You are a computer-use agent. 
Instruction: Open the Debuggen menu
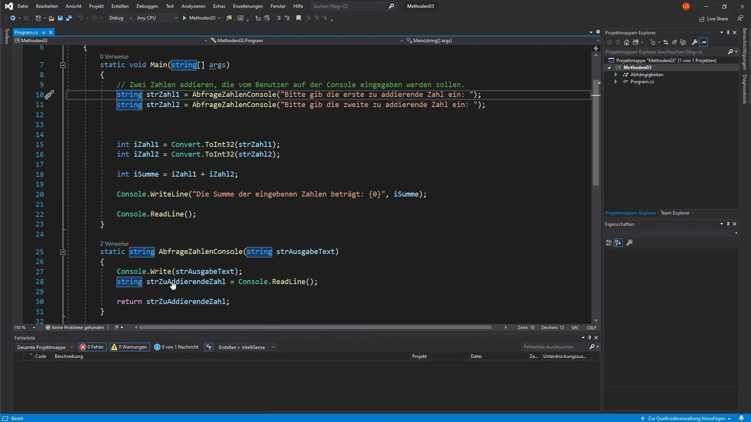tap(147, 6)
